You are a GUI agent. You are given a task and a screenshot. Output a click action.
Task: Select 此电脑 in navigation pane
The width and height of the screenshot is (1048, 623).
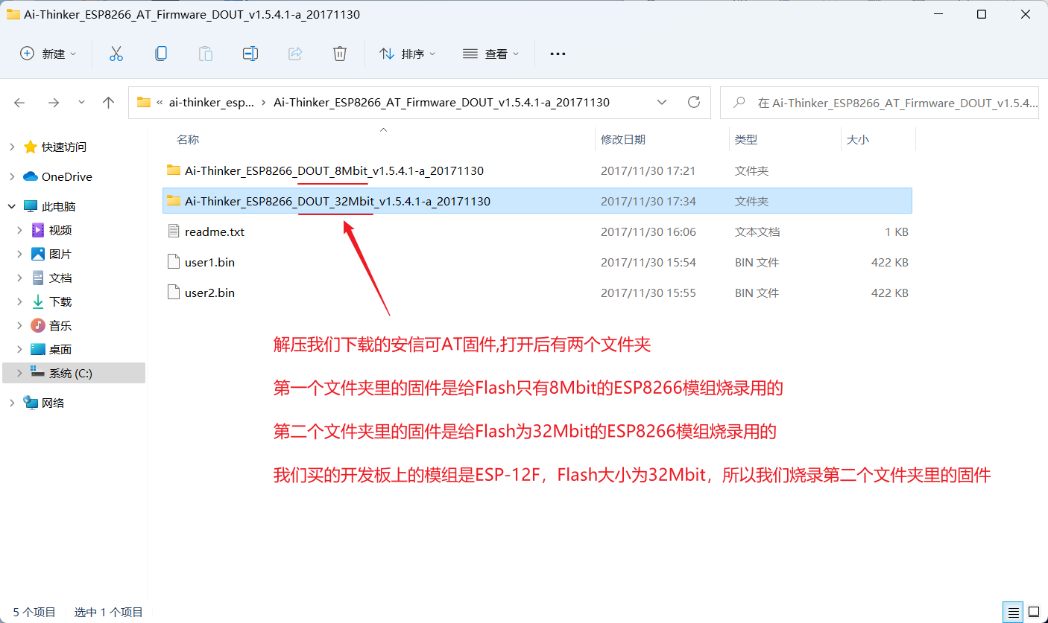pos(59,206)
